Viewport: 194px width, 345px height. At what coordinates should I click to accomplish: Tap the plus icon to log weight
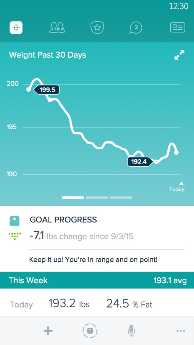click(48, 331)
